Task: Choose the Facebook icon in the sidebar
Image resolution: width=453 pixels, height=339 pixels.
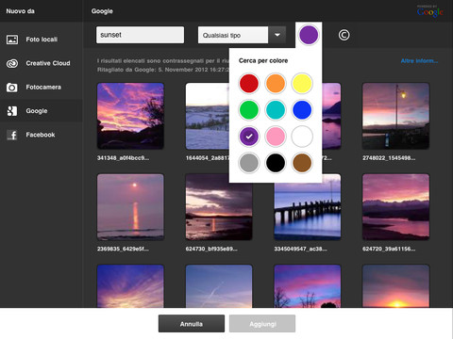Action: pos(12,135)
